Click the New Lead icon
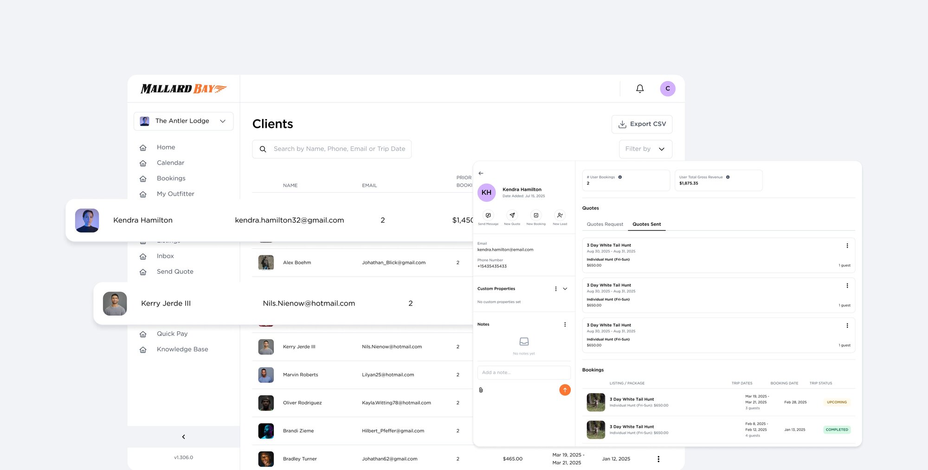Screen dimensions: 928x470 [x=560, y=216]
